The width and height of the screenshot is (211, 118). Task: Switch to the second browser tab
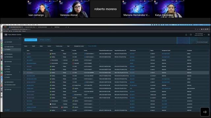31,27
